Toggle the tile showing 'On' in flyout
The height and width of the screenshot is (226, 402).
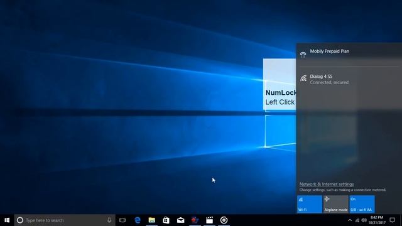[x=362, y=204]
